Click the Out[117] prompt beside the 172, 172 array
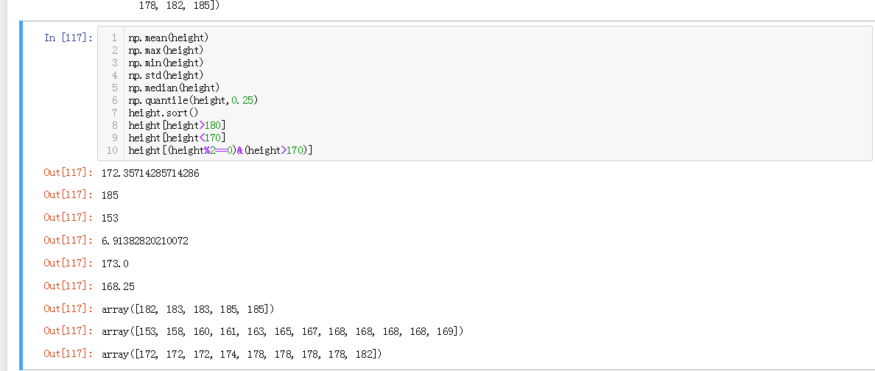The height and width of the screenshot is (371, 875). point(68,354)
